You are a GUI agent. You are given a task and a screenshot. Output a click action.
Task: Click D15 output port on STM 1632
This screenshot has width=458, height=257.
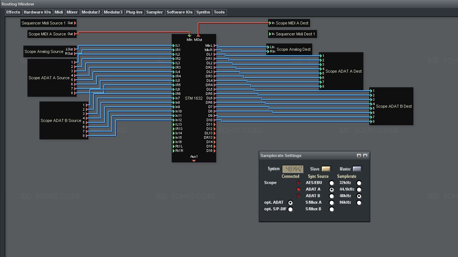pyautogui.click(x=214, y=146)
